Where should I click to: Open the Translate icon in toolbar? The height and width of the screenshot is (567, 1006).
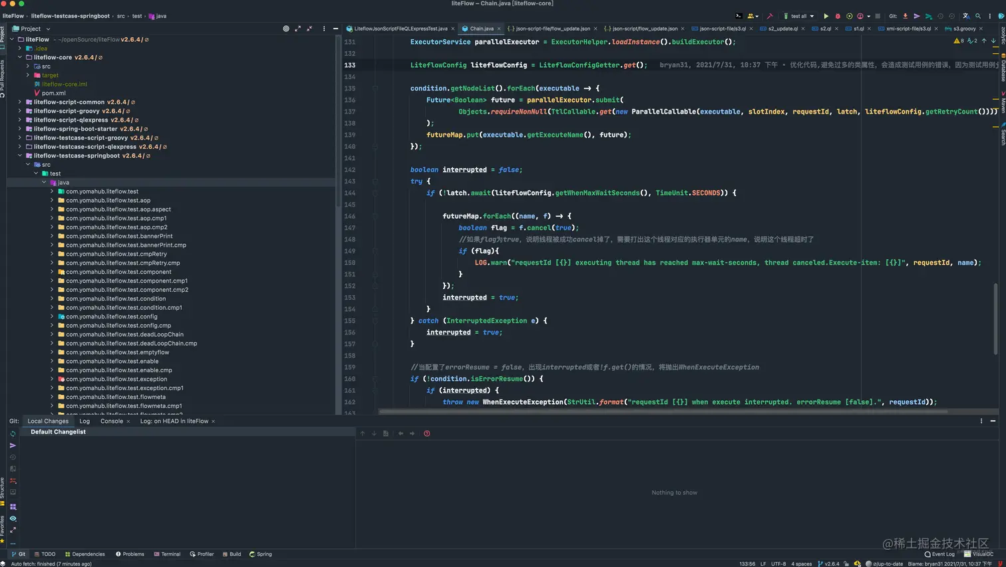[x=966, y=16]
